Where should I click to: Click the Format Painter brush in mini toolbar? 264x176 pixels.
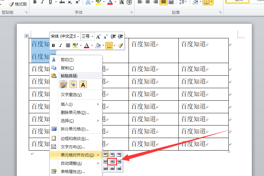[120, 45]
